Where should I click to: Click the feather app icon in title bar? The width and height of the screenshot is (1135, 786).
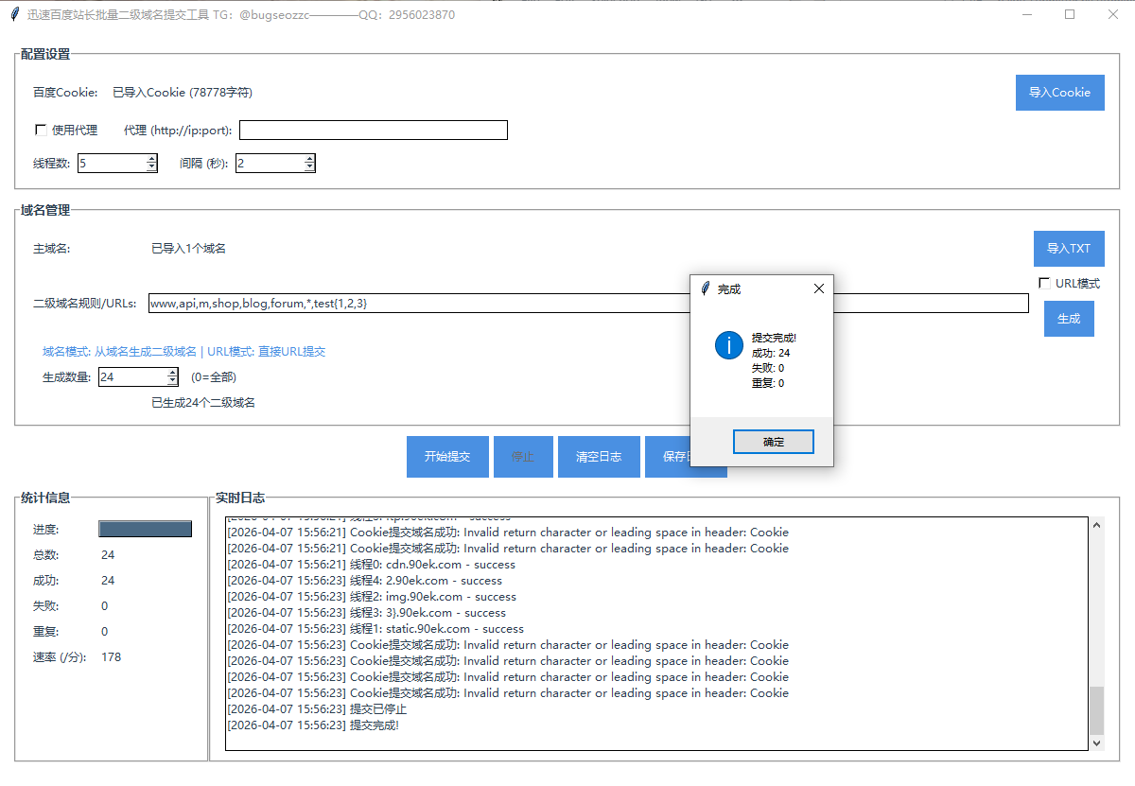[x=14, y=15]
